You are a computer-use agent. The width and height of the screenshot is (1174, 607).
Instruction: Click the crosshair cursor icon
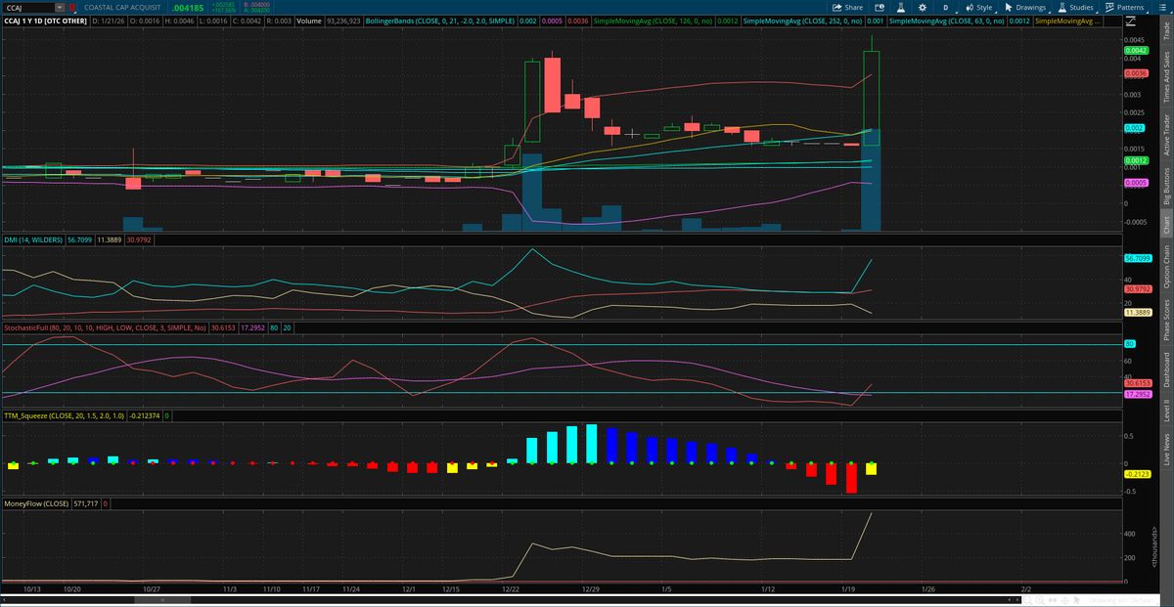coord(1064,600)
